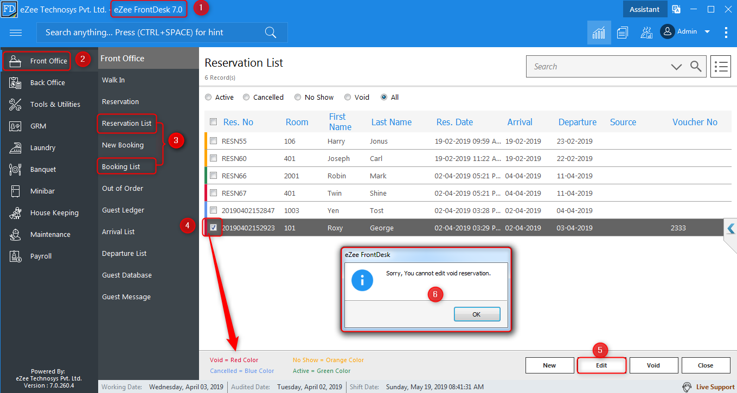
Task: Open the list view options icon
Action: point(721,67)
